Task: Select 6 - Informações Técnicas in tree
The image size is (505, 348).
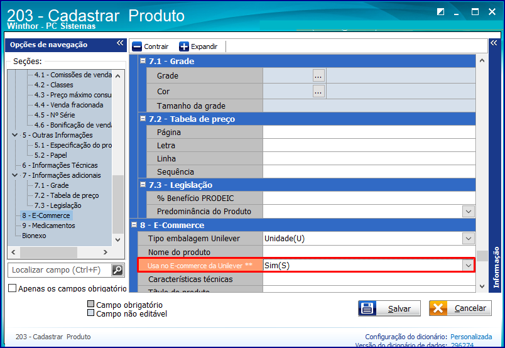Action: click(60, 165)
